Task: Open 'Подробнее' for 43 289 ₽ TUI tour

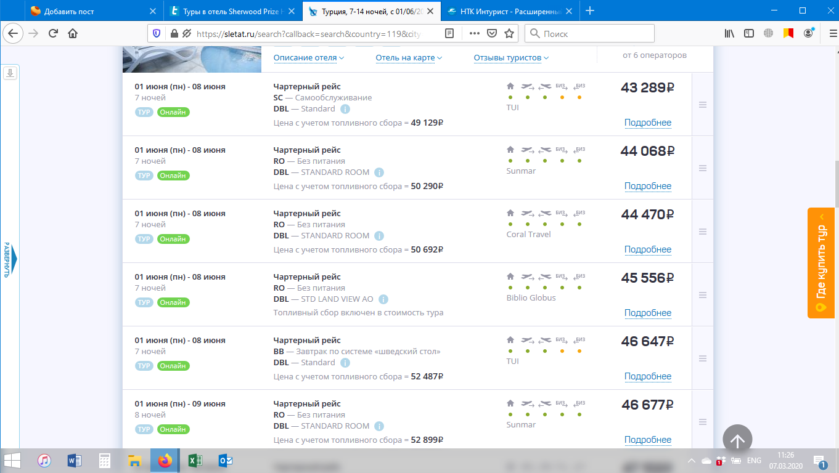Action: click(648, 123)
